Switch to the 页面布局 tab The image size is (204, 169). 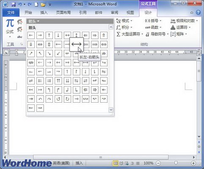point(63,13)
